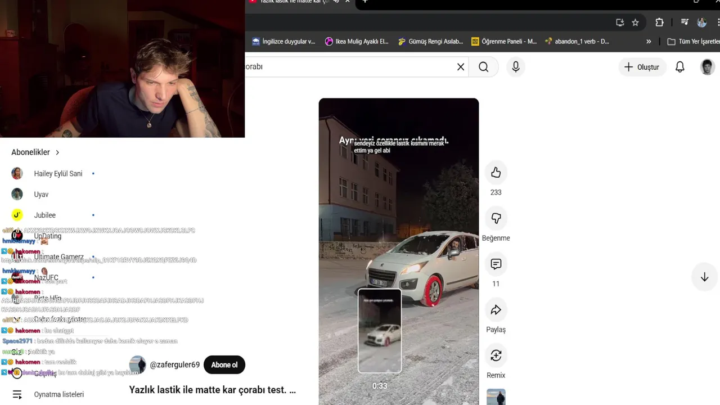Click the 233 like count
This screenshot has height=405, width=720.
click(x=496, y=192)
